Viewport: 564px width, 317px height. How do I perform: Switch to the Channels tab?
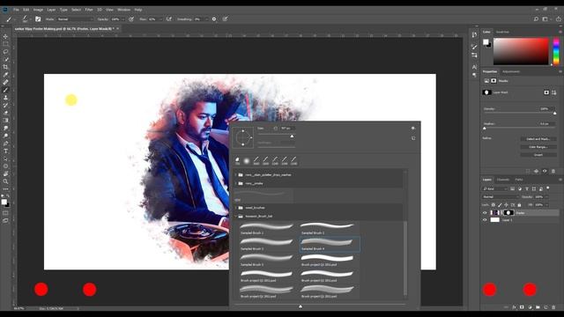point(503,180)
